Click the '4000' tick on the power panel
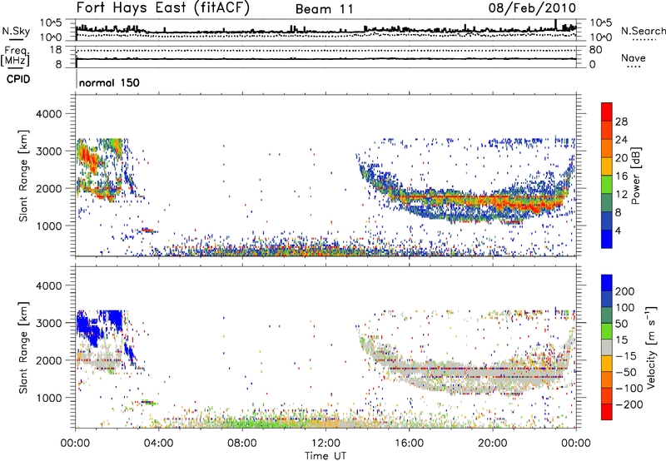666x461 pixels. pos(49,114)
